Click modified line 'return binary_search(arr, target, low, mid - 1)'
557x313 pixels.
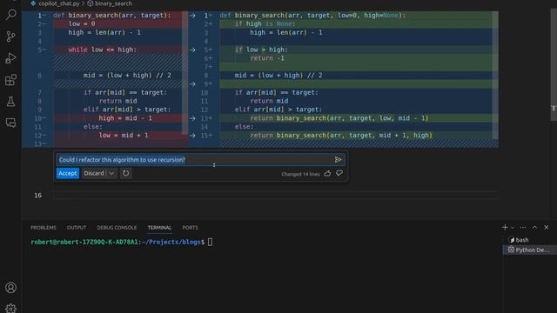click(339, 118)
